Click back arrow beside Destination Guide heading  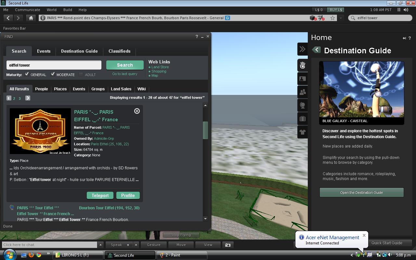pyautogui.click(x=316, y=50)
